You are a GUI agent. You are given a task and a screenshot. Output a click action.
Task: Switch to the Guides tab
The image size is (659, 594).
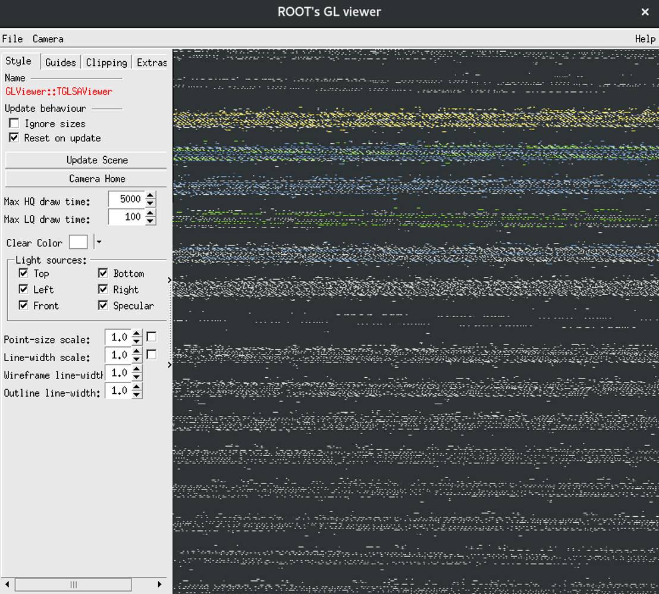coord(60,62)
